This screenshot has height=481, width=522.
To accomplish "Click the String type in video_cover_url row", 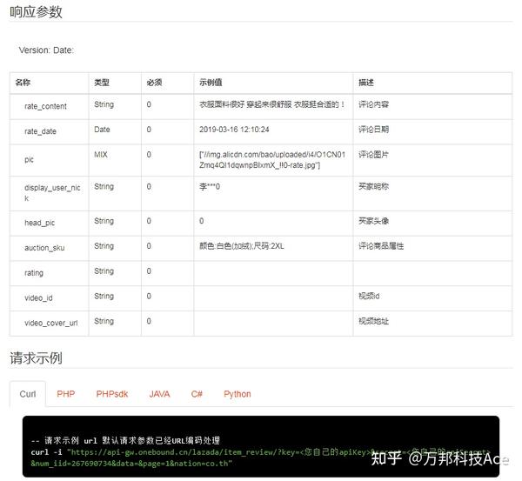I will pos(104,321).
